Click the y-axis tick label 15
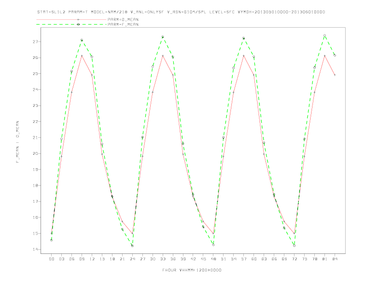Viewport: 365px width, 282px height. 35,233
